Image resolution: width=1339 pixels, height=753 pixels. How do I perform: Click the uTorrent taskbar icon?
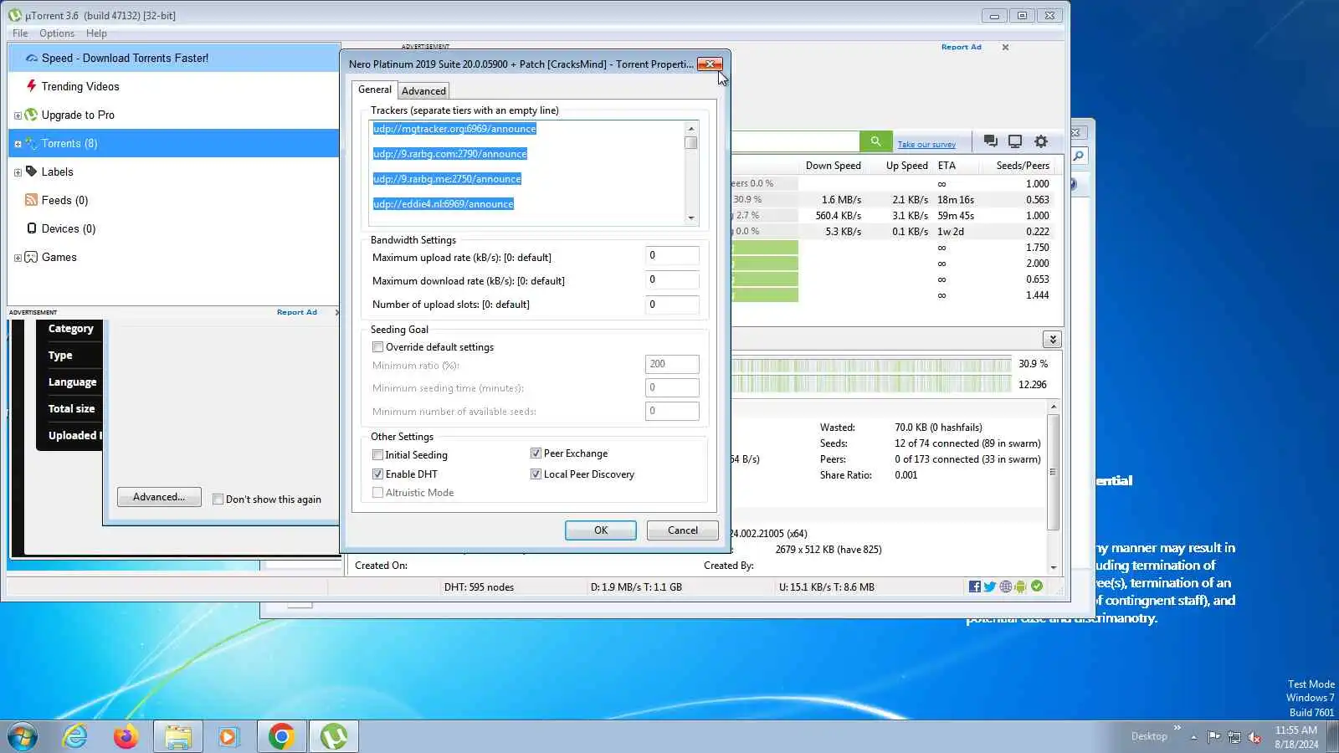coord(334,736)
